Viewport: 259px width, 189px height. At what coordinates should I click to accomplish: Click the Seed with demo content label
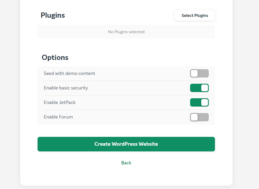coord(69,73)
